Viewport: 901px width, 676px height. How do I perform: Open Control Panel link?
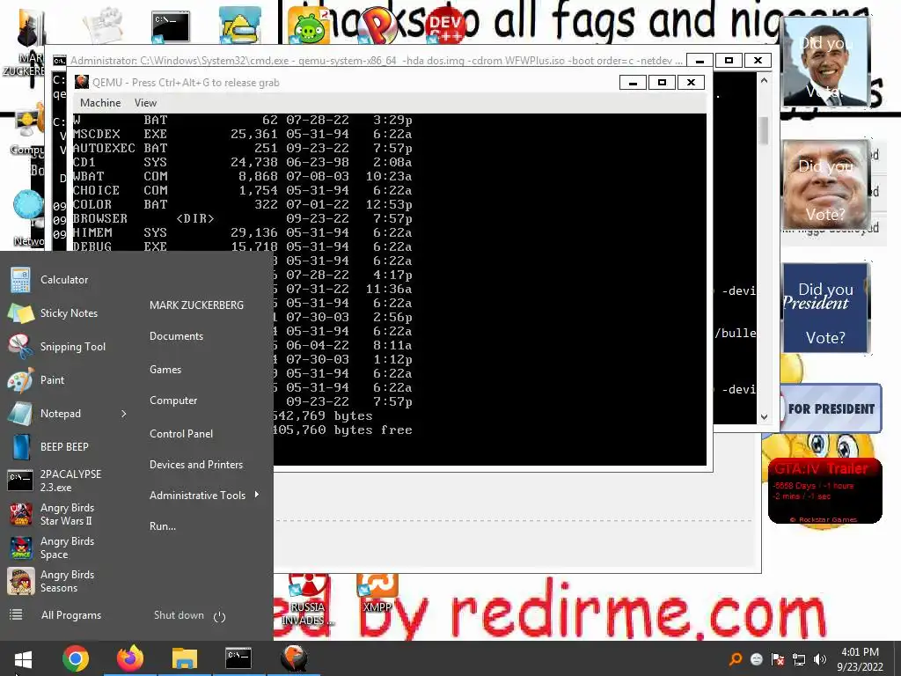[x=181, y=434]
